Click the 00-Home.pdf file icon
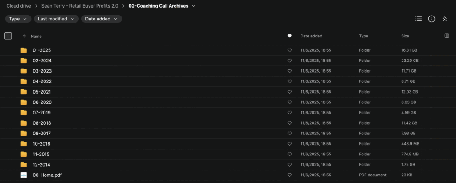 [24, 175]
